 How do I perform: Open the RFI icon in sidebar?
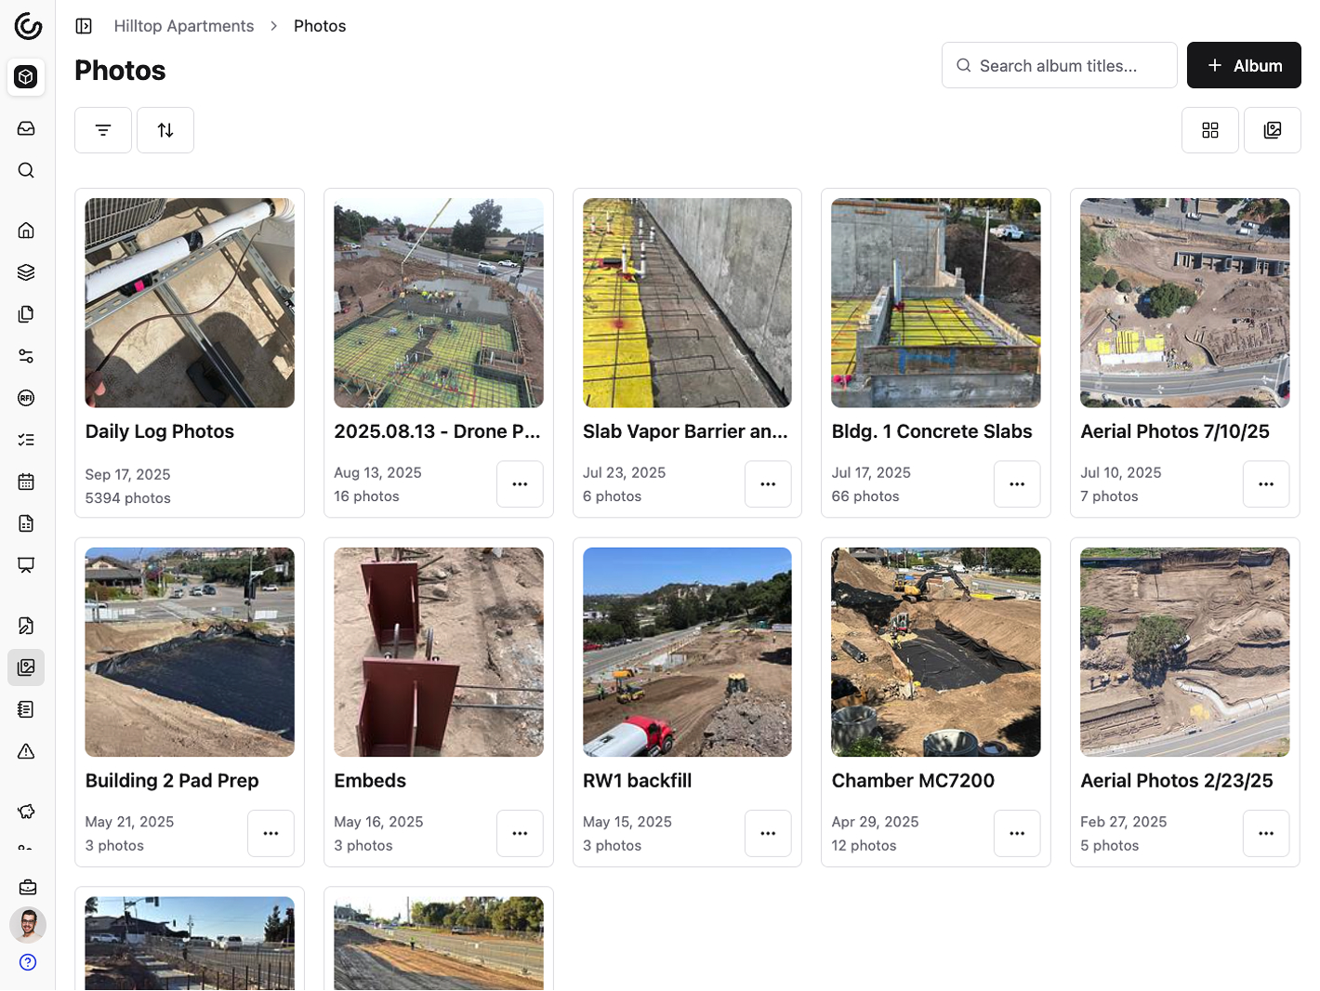[x=26, y=398]
